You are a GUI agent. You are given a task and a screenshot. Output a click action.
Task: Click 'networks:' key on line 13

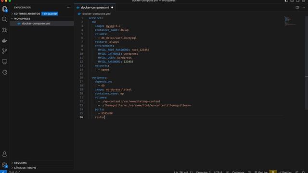coord(102,66)
